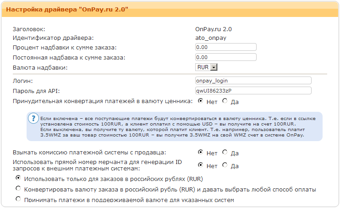Enable Принудительная конвертация by choosing Да
The width and height of the screenshot is (340, 208).
click(x=225, y=101)
